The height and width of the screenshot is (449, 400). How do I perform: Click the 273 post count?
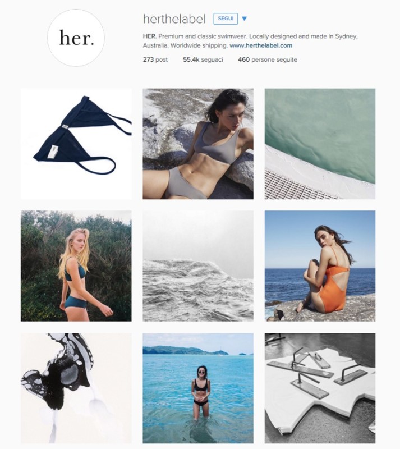tap(155, 59)
